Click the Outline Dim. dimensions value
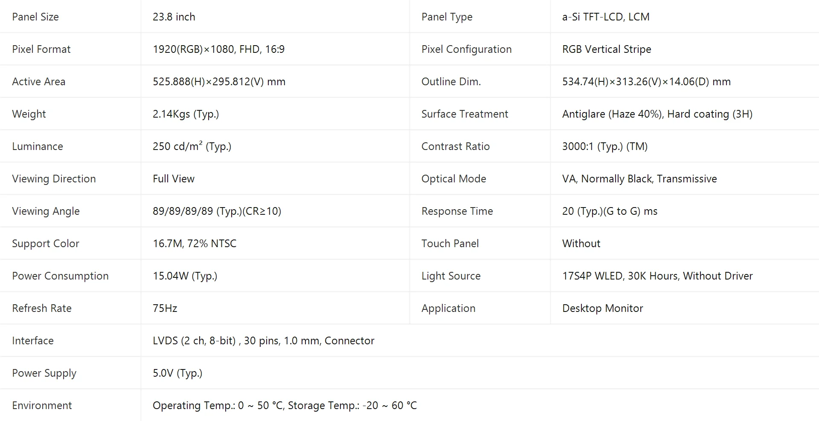 [646, 82]
